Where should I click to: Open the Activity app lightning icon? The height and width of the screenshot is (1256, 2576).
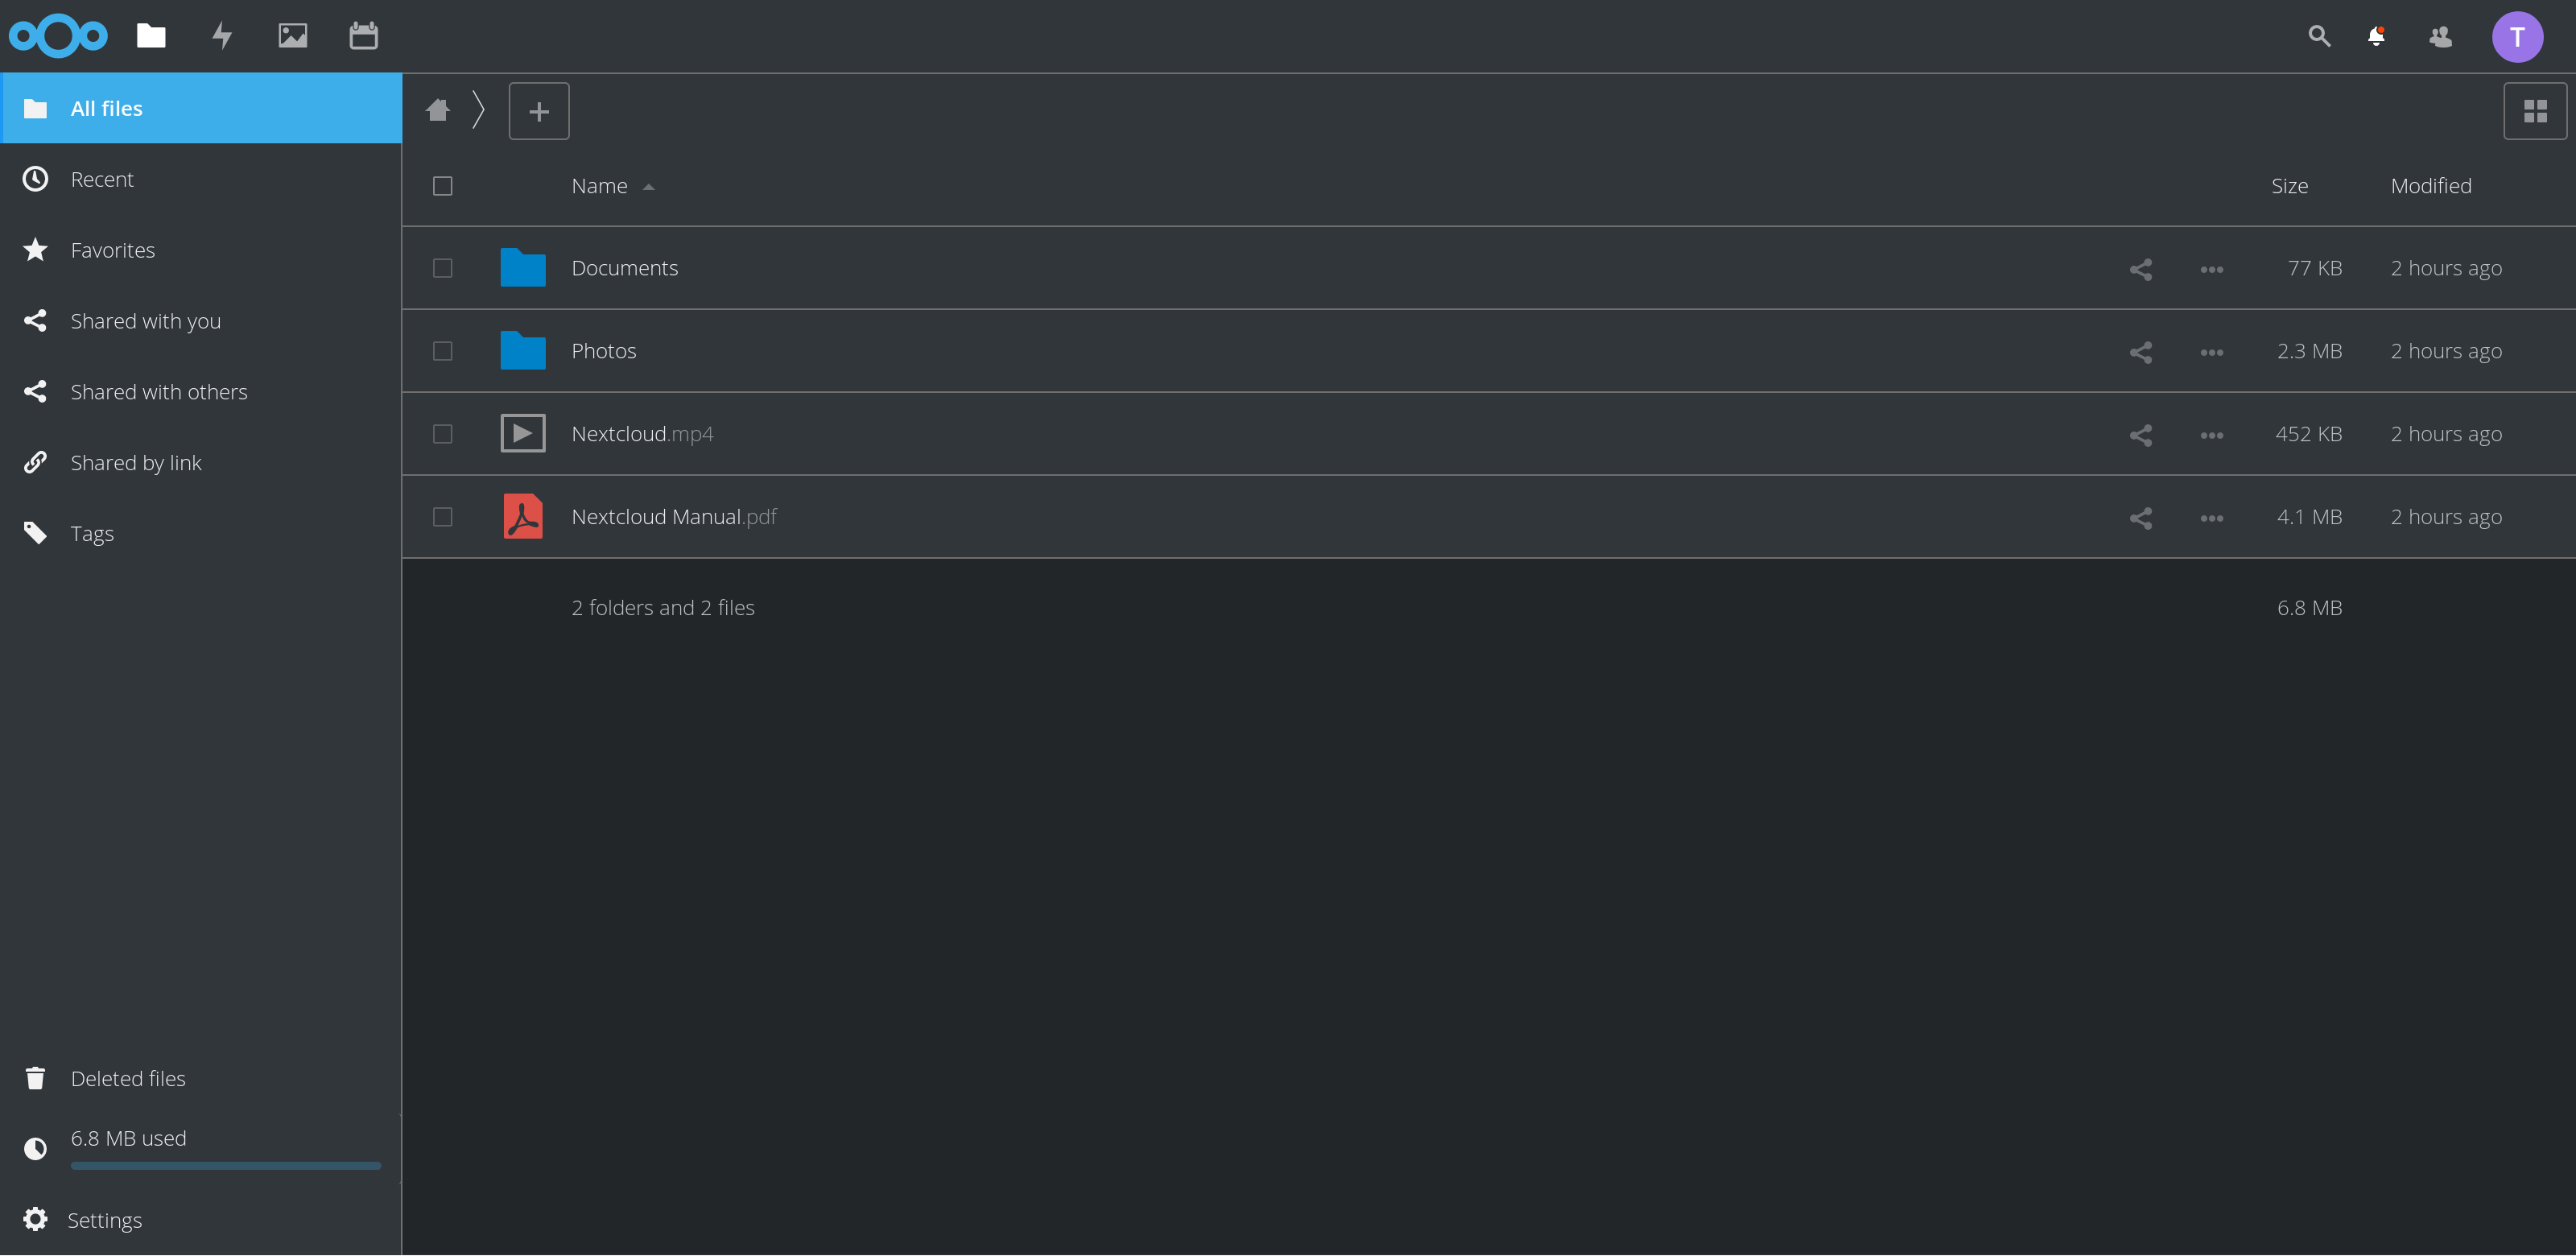(x=222, y=36)
